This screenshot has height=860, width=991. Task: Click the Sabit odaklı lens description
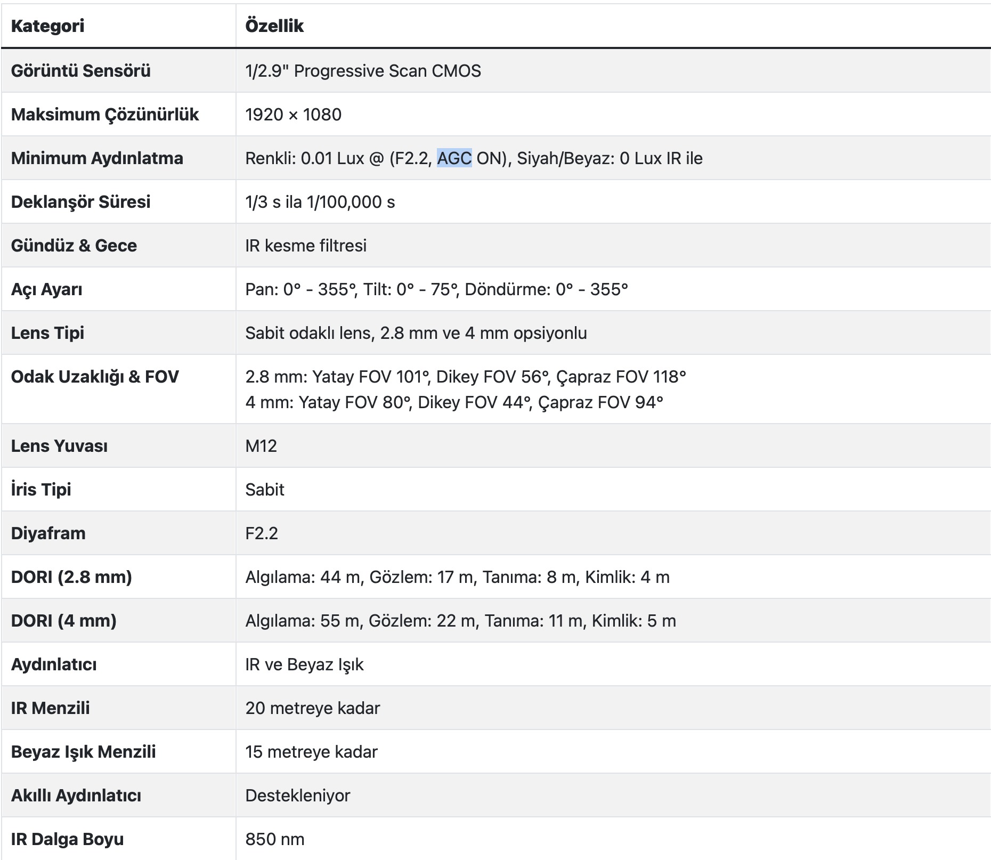tap(416, 333)
